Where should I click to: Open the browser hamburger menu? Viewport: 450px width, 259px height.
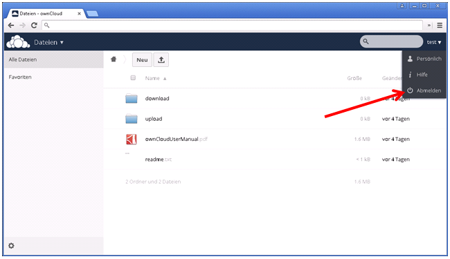point(440,25)
